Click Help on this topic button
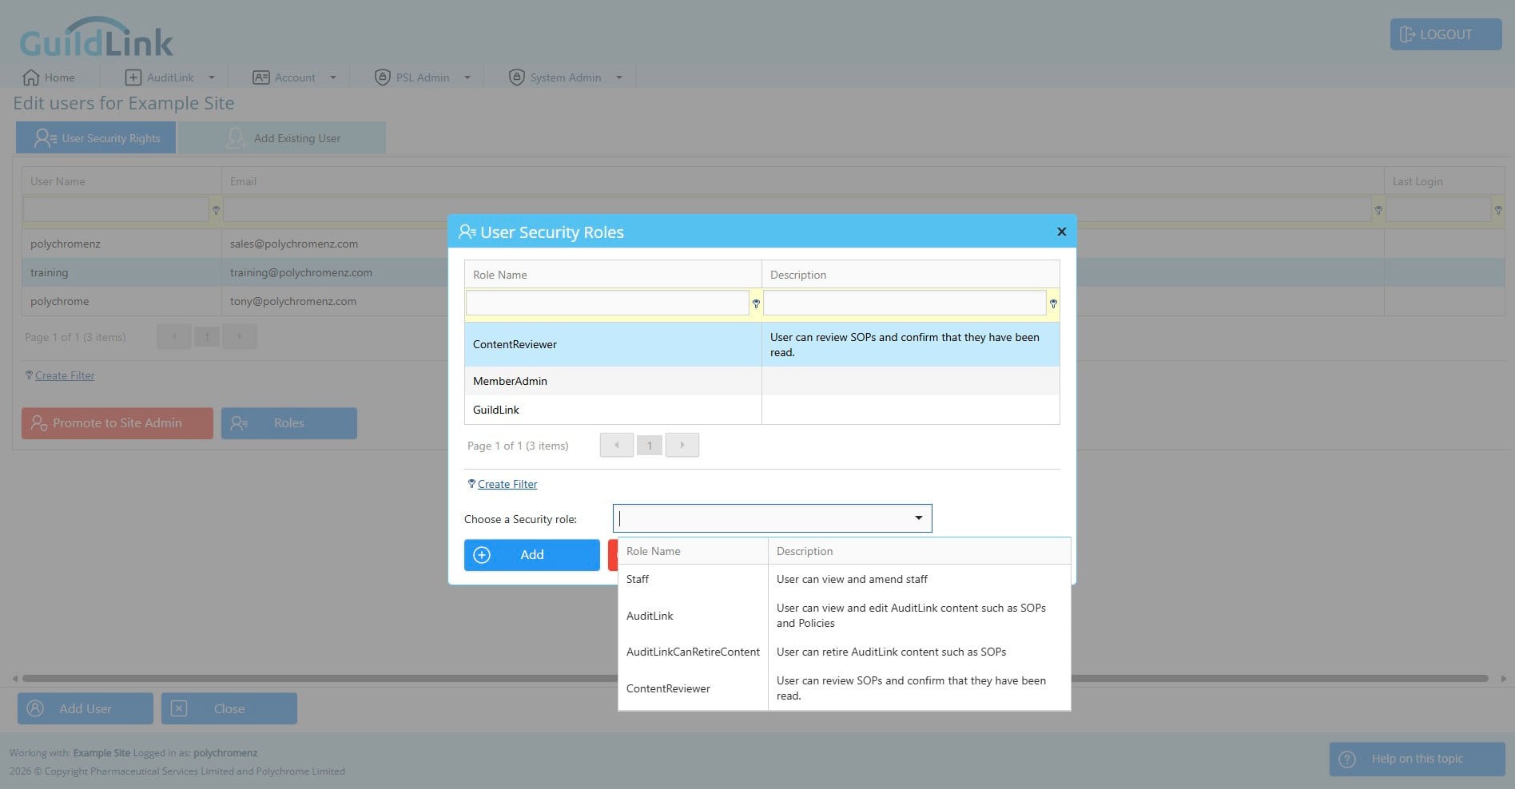Screen dimensions: 1515x789 [x=1418, y=759]
